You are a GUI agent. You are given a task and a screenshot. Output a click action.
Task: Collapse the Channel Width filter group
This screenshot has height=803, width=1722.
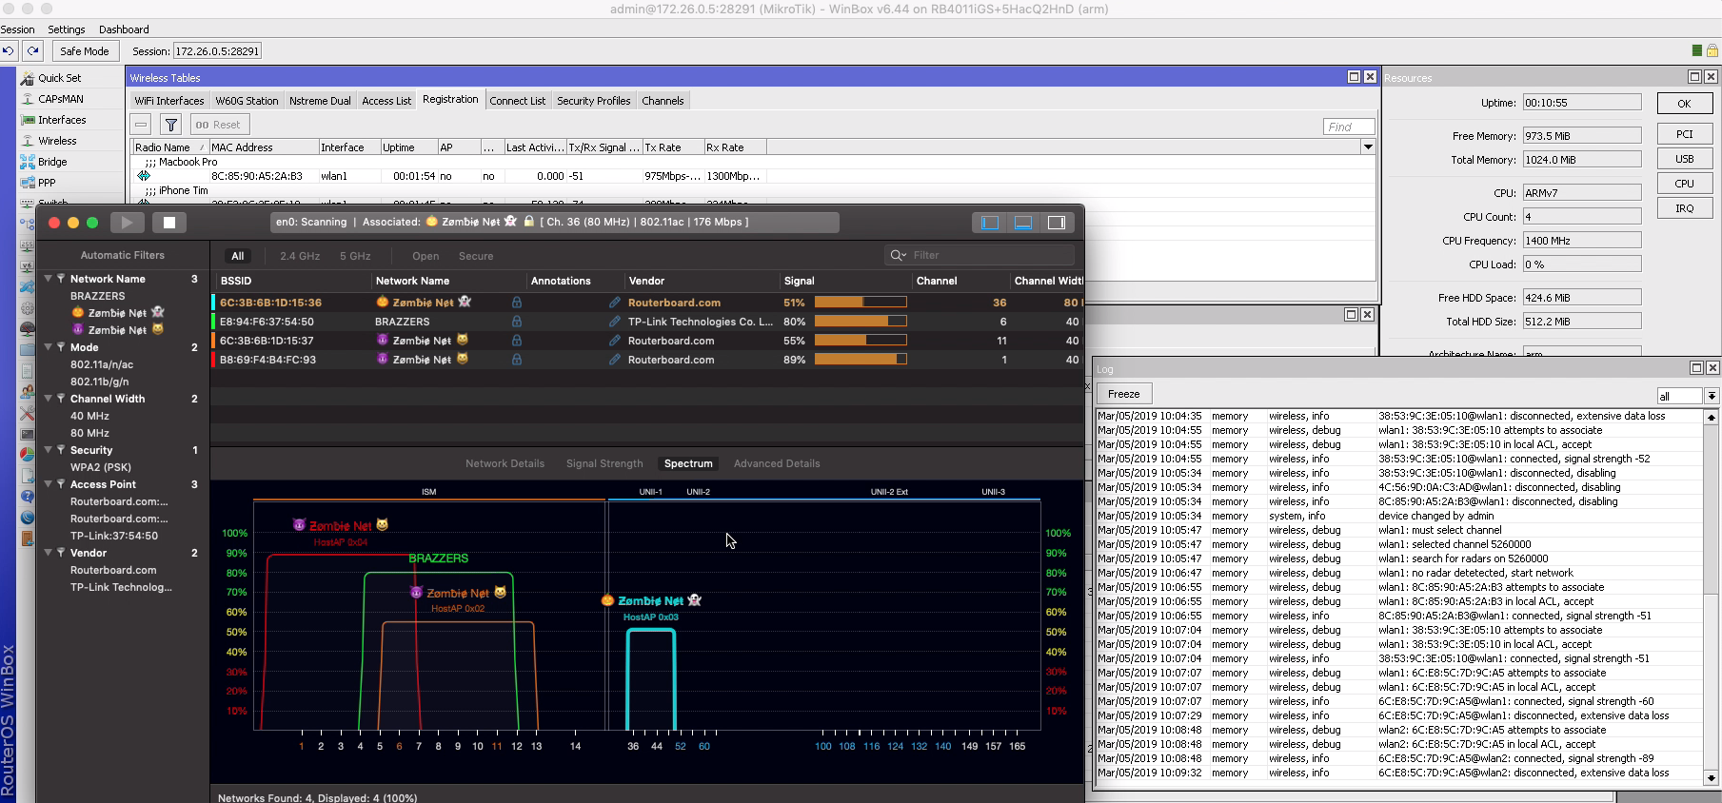tap(49, 399)
